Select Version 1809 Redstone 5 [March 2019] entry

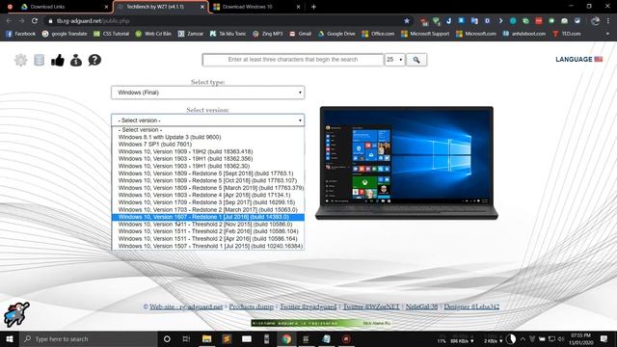(x=208, y=188)
